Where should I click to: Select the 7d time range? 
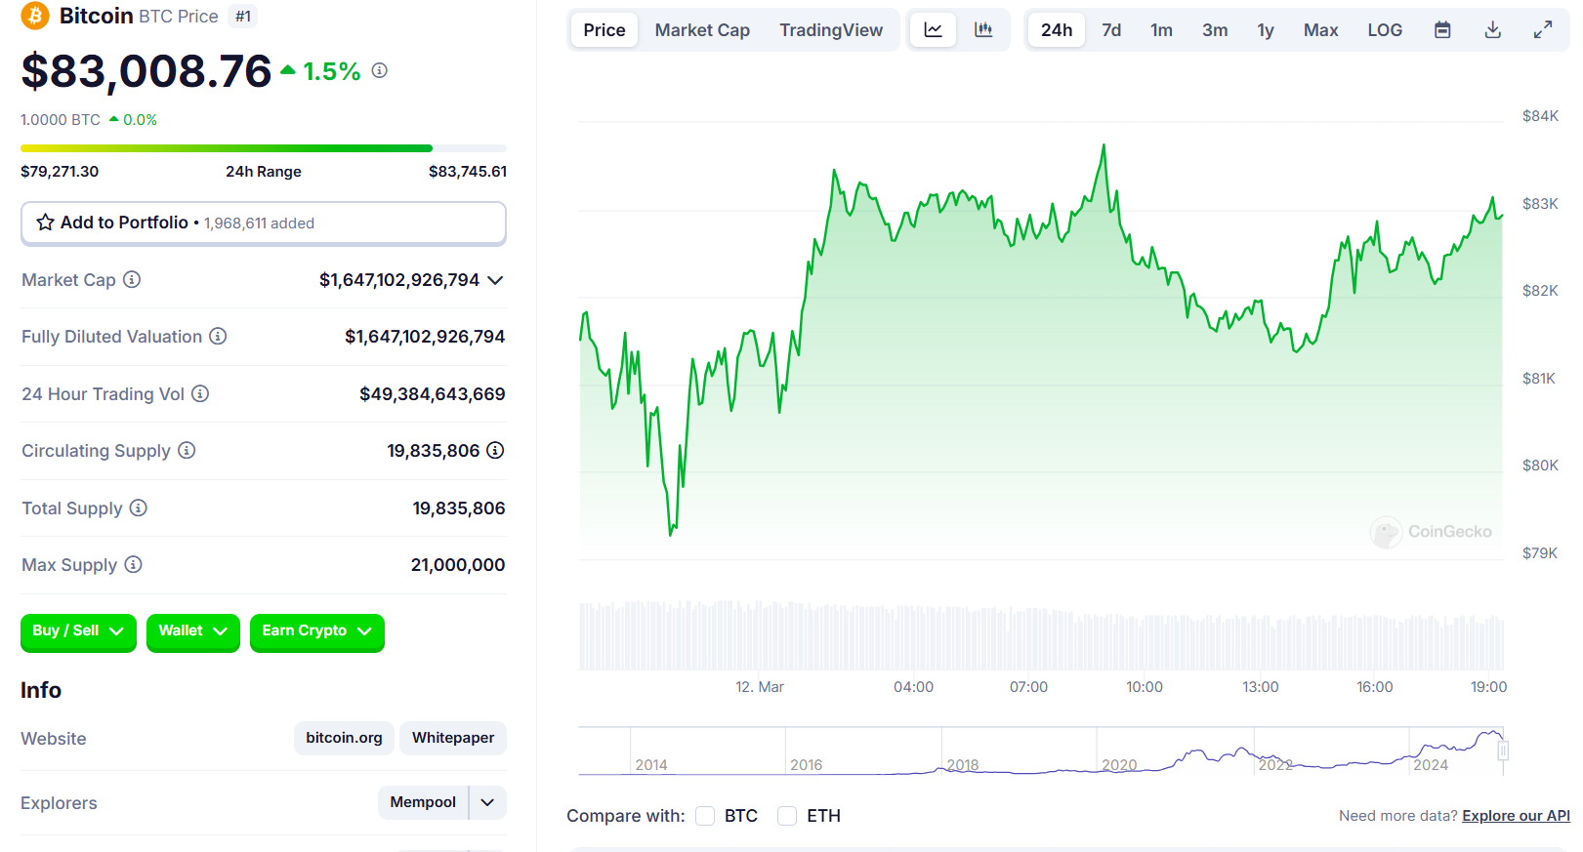tap(1111, 30)
